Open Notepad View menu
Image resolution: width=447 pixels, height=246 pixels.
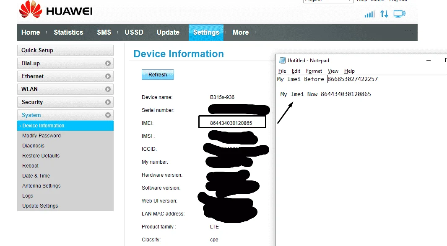tap(333, 71)
